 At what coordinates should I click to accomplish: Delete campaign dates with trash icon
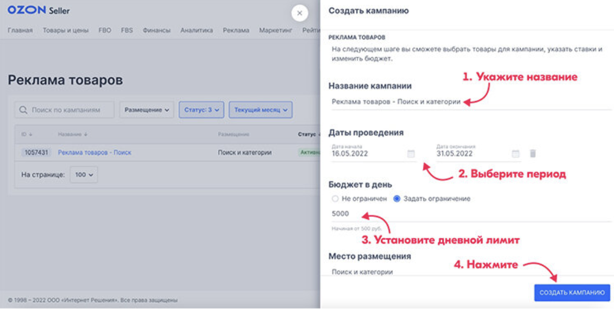533,153
